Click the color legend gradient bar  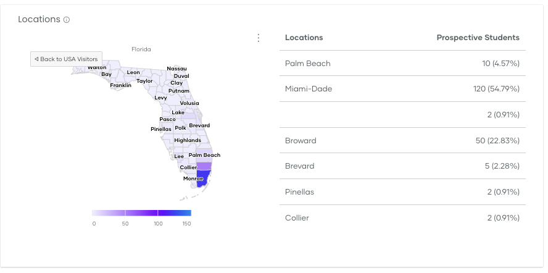pos(141,213)
